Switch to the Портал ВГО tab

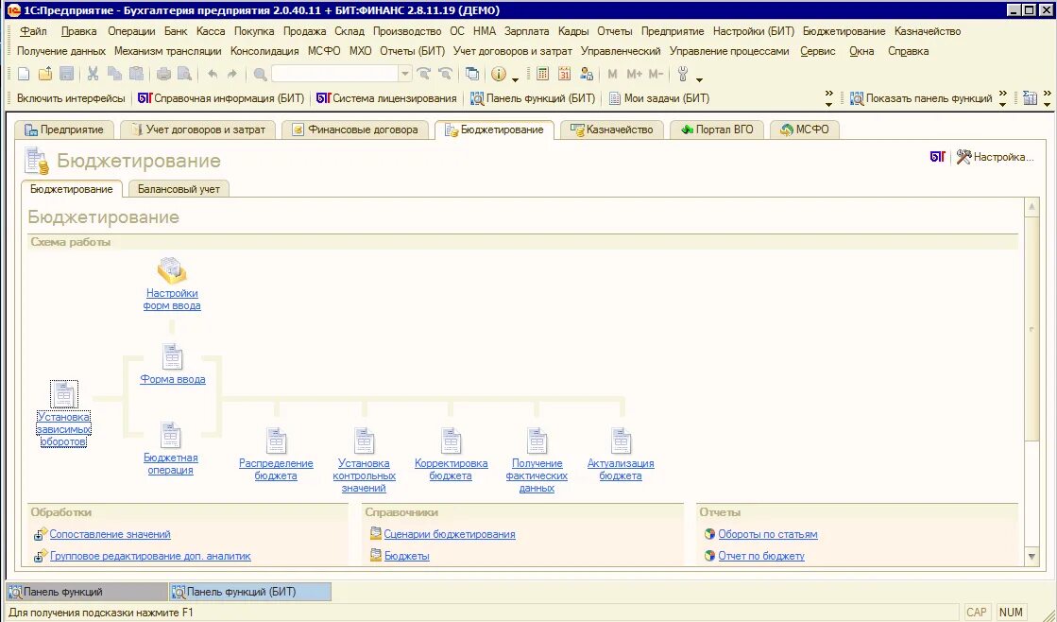pyautogui.click(x=717, y=130)
